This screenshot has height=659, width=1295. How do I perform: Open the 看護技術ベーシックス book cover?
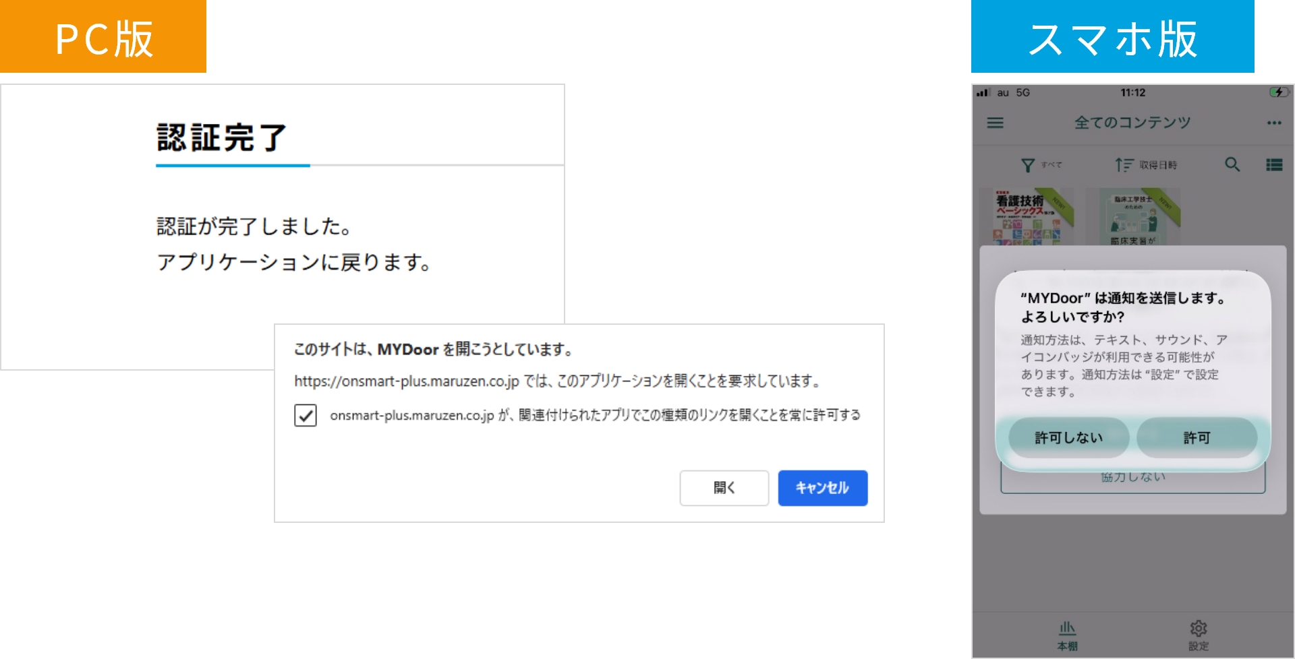(1026, 216)
